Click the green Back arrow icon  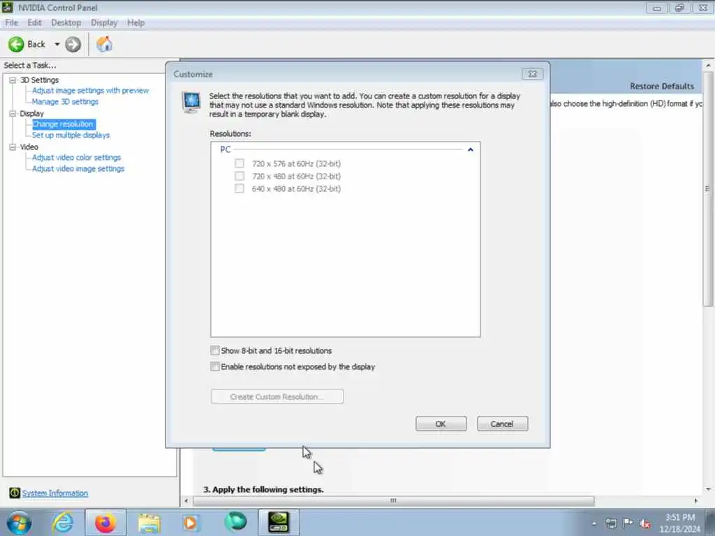point(16,44)
